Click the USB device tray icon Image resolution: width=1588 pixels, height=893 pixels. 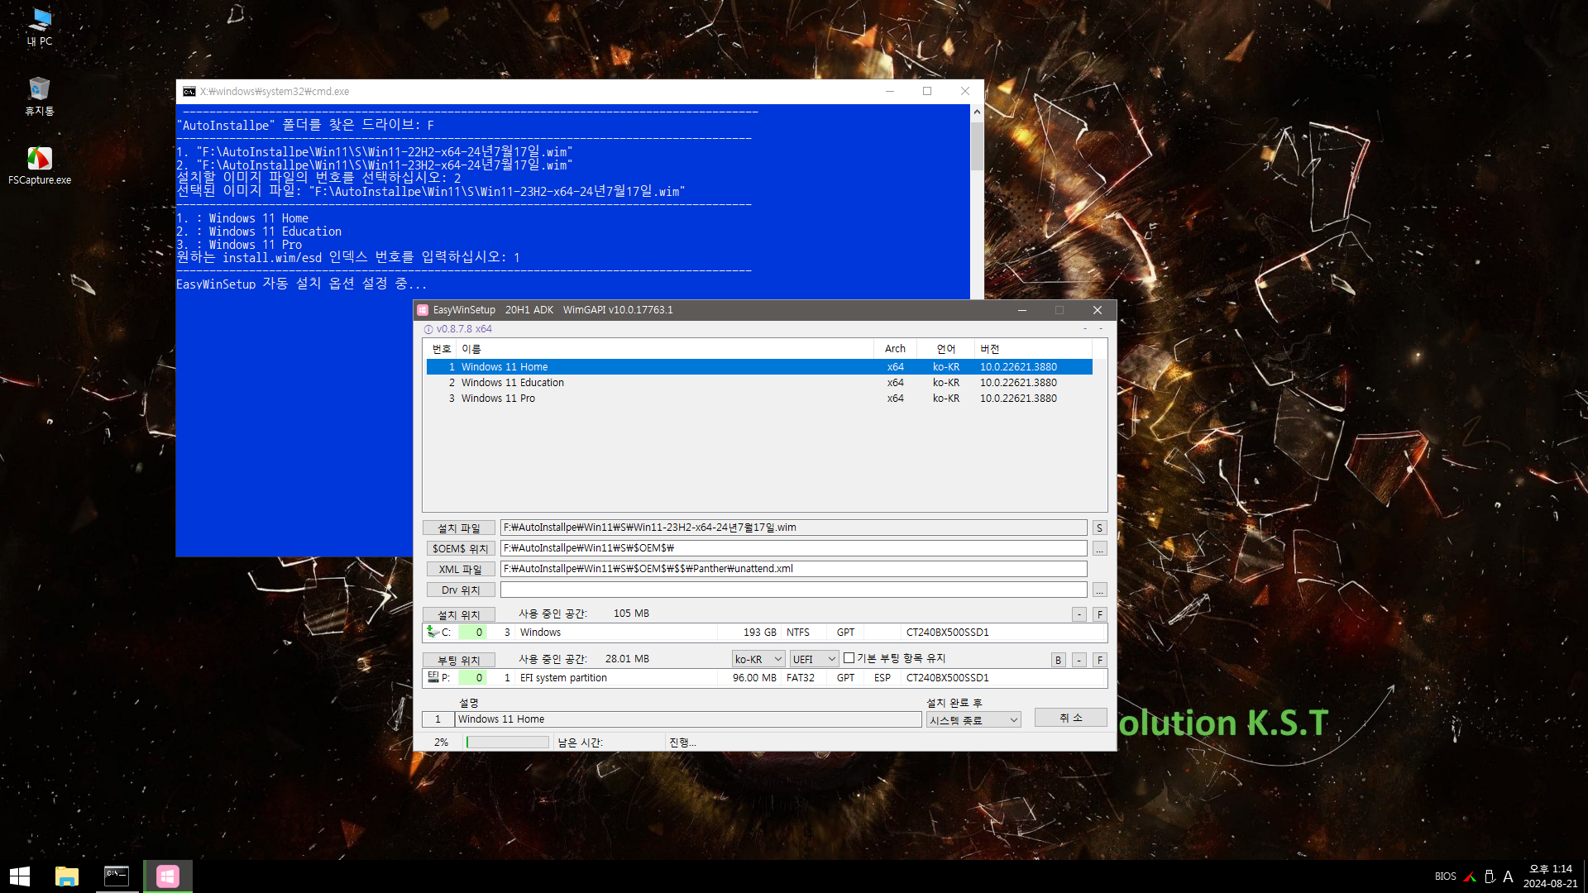(1490, 876)
